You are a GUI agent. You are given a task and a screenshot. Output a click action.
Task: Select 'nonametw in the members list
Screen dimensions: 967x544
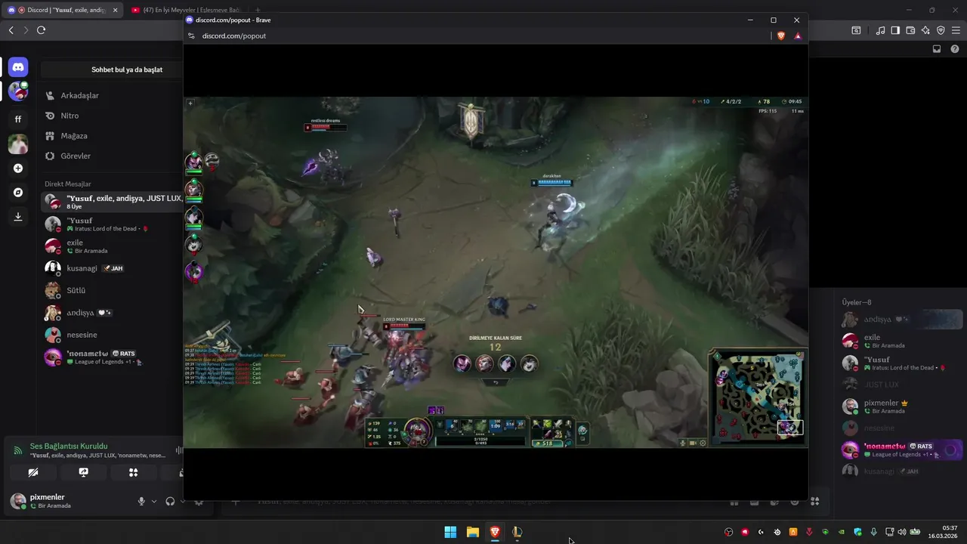901,450
